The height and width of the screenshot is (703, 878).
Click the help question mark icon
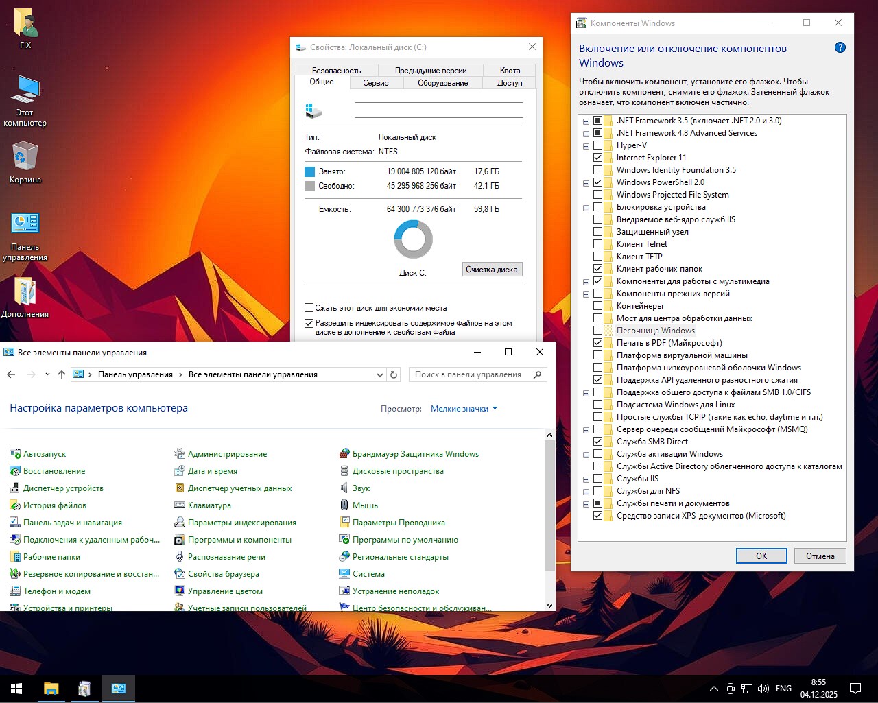point(840,48)
